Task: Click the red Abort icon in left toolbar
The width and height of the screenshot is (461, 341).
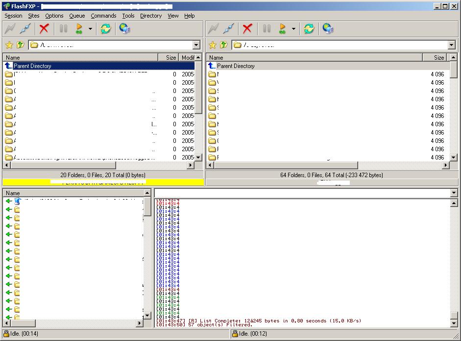Action: (x=44, y=29)
